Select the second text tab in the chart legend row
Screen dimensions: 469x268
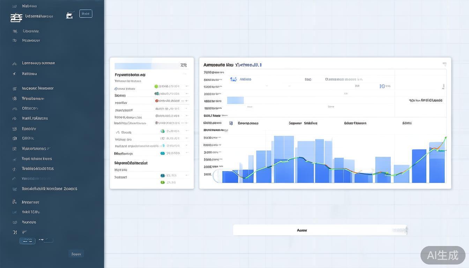pos(303,123)
